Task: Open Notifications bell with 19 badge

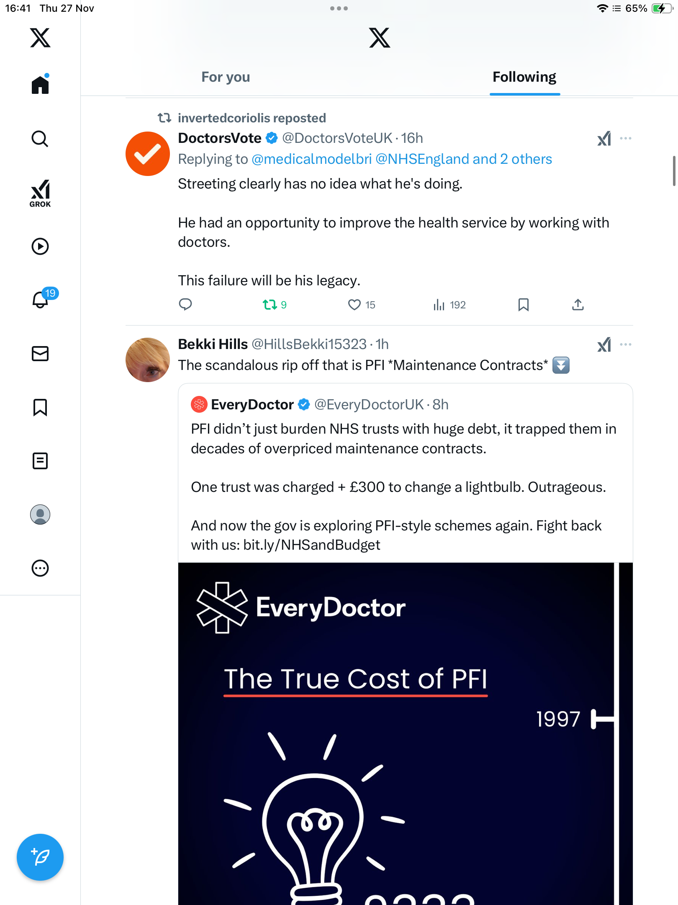Action: click(x=41, y=300)
